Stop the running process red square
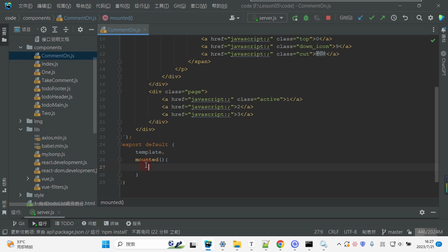This screenshot has height=252, width=448. point(328,18)
